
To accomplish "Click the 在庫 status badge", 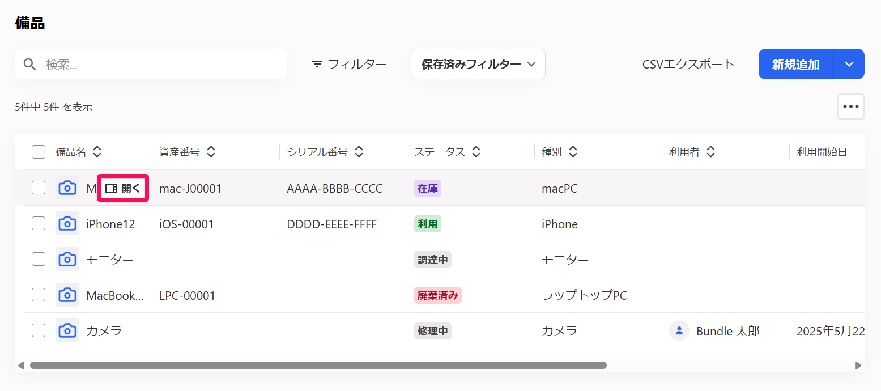I will [428, 188].
